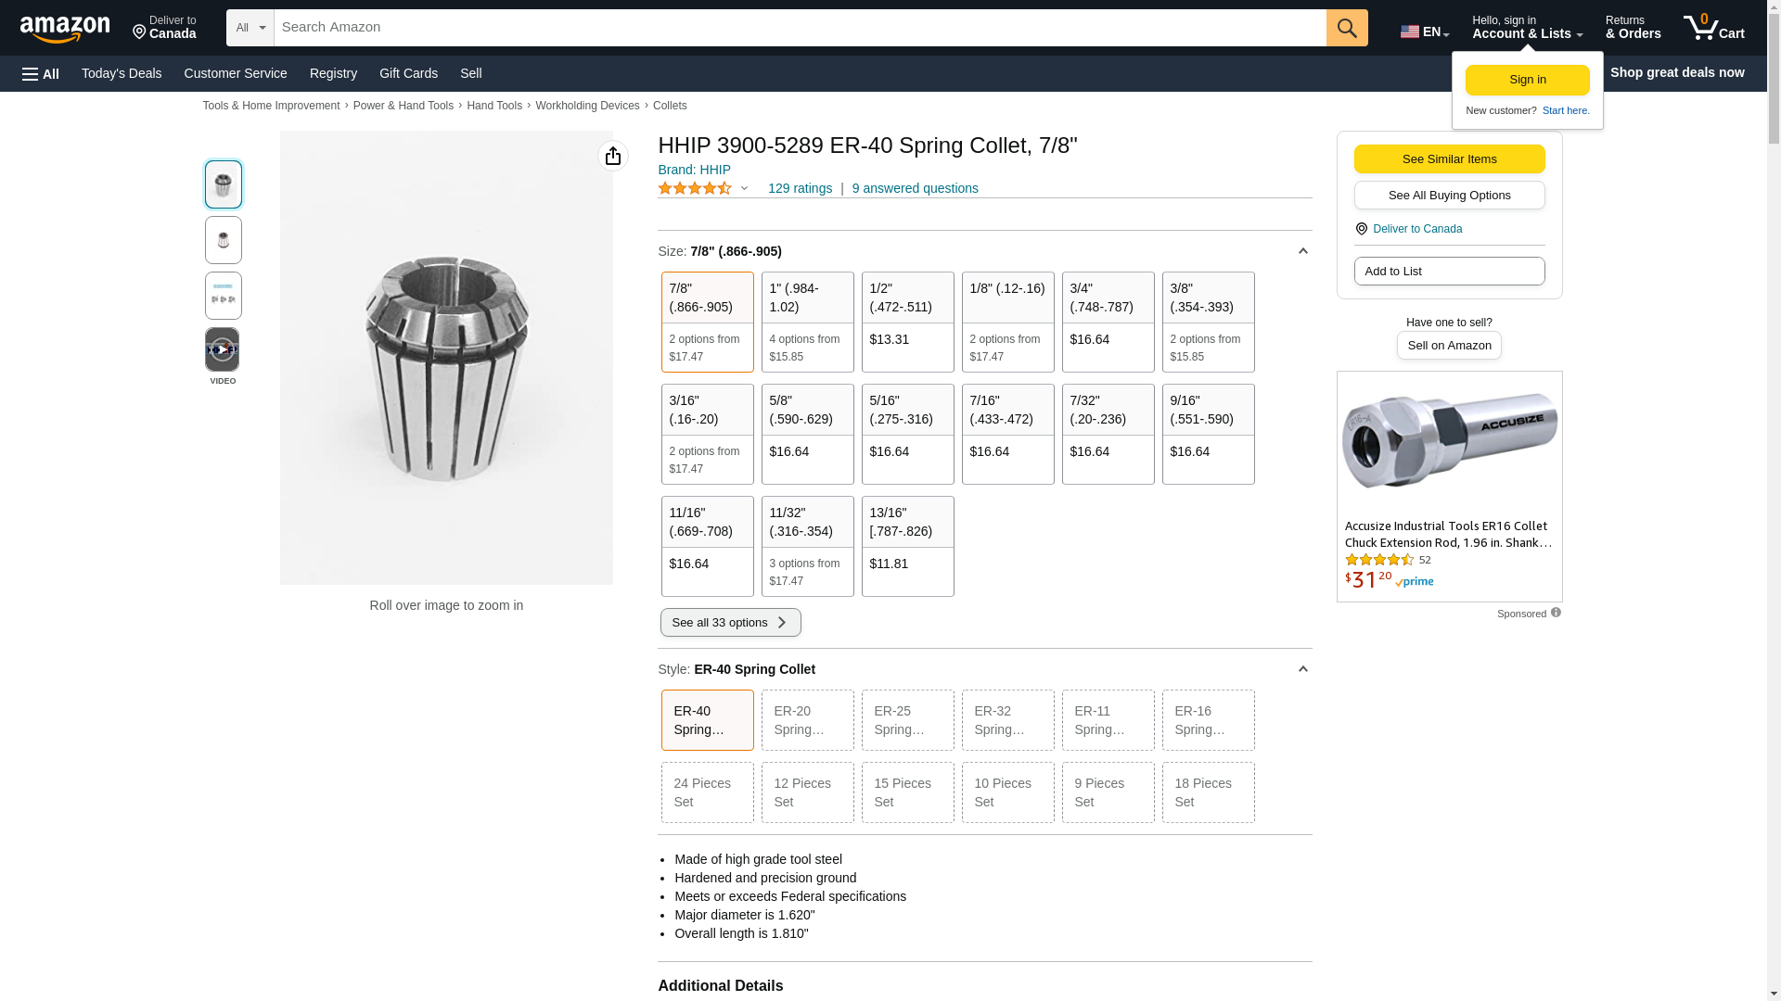Image resolution: width=1781 pixels, height=1001 pixels.
Task: Play the product video thumbnail
Action: point(223,349)
